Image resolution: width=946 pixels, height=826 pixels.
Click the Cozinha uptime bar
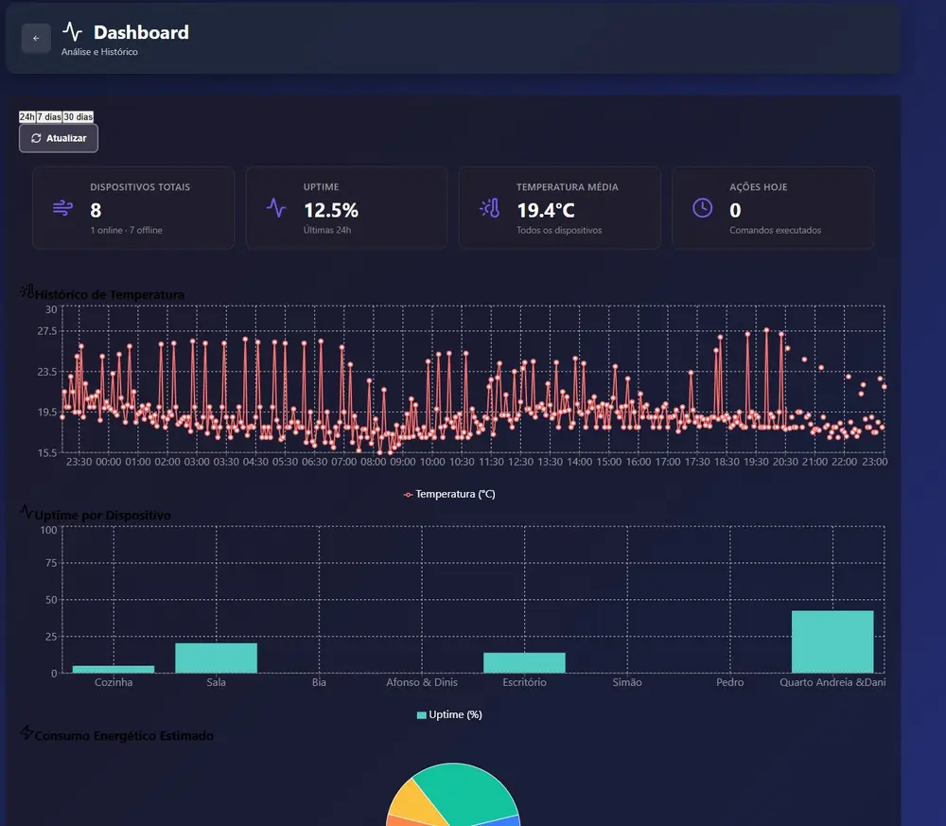point(114,669)
